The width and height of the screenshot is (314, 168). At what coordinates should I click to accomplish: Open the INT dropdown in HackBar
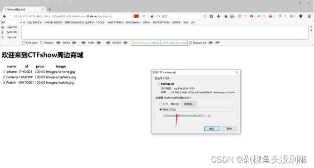10,22
